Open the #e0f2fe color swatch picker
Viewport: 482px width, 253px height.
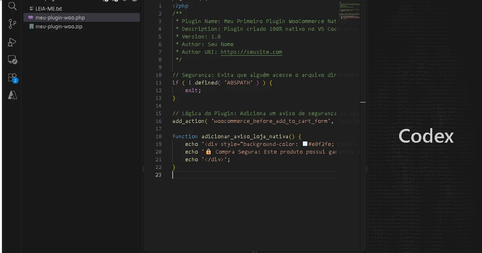[305, 144]
